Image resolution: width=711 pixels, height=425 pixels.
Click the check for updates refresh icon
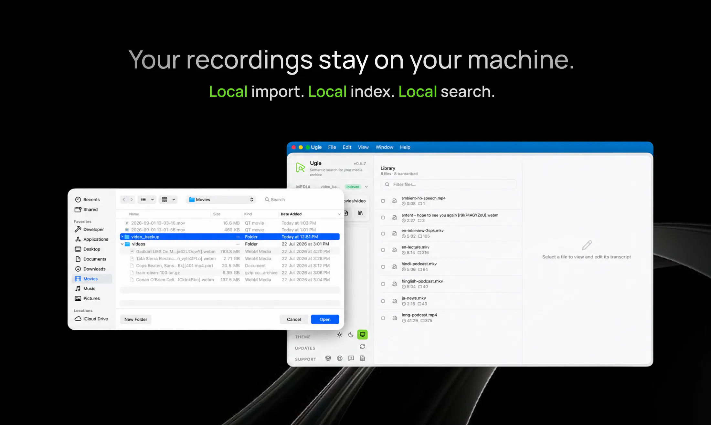(362, 346)
